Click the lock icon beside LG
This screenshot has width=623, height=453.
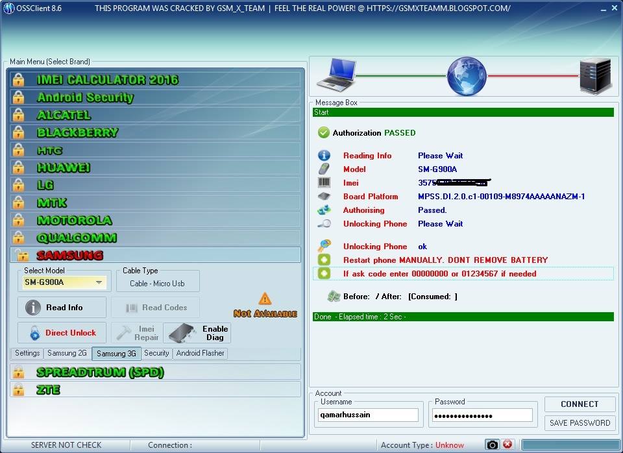18,185
